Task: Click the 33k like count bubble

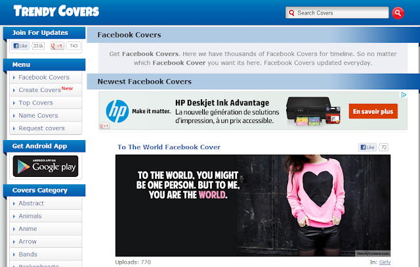Action: tap(38, 46)
